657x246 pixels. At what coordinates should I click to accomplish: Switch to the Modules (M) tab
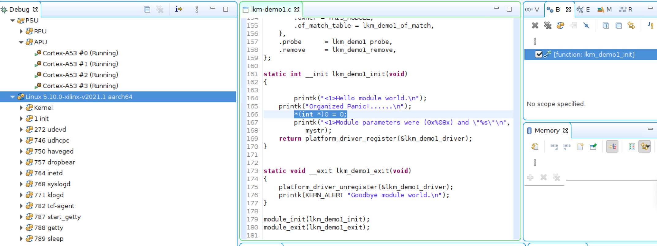click(605, 9)
